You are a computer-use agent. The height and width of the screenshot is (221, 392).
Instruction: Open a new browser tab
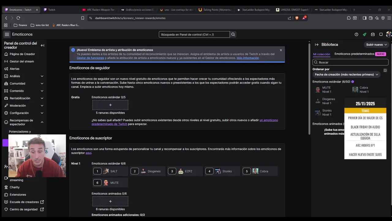(354, 10)
